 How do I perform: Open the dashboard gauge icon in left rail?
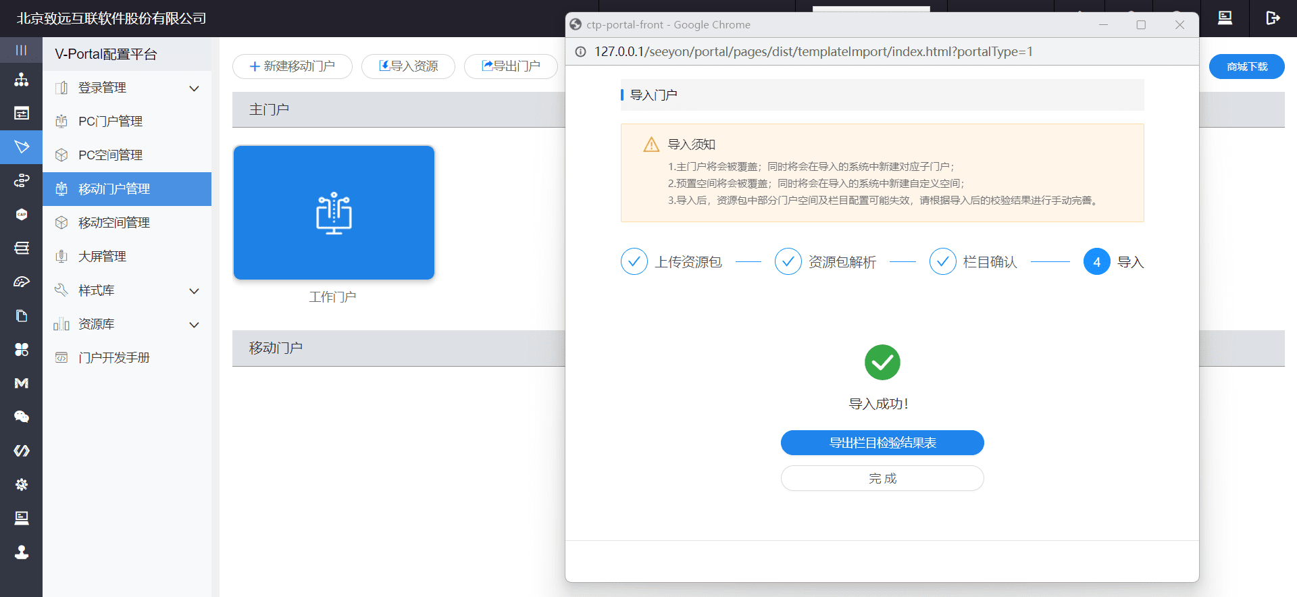tap(22, 282)
